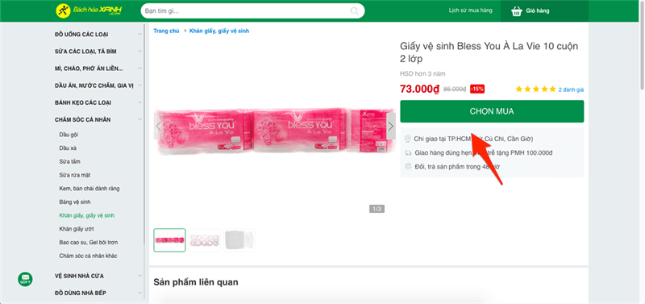
Task: Click the green Góp ý mail icon
Action: click(x=25, y=279)
